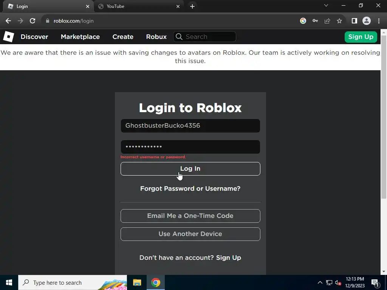Click the Incorrect username or password message
This screenshot has width=387, height=290.
[153, 157]
